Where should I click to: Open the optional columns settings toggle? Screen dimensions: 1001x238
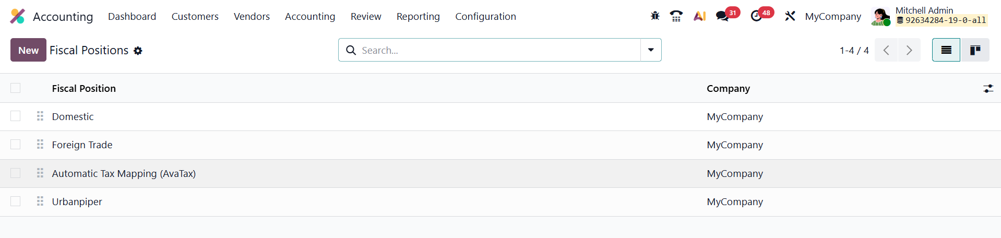tap(988, 89)
